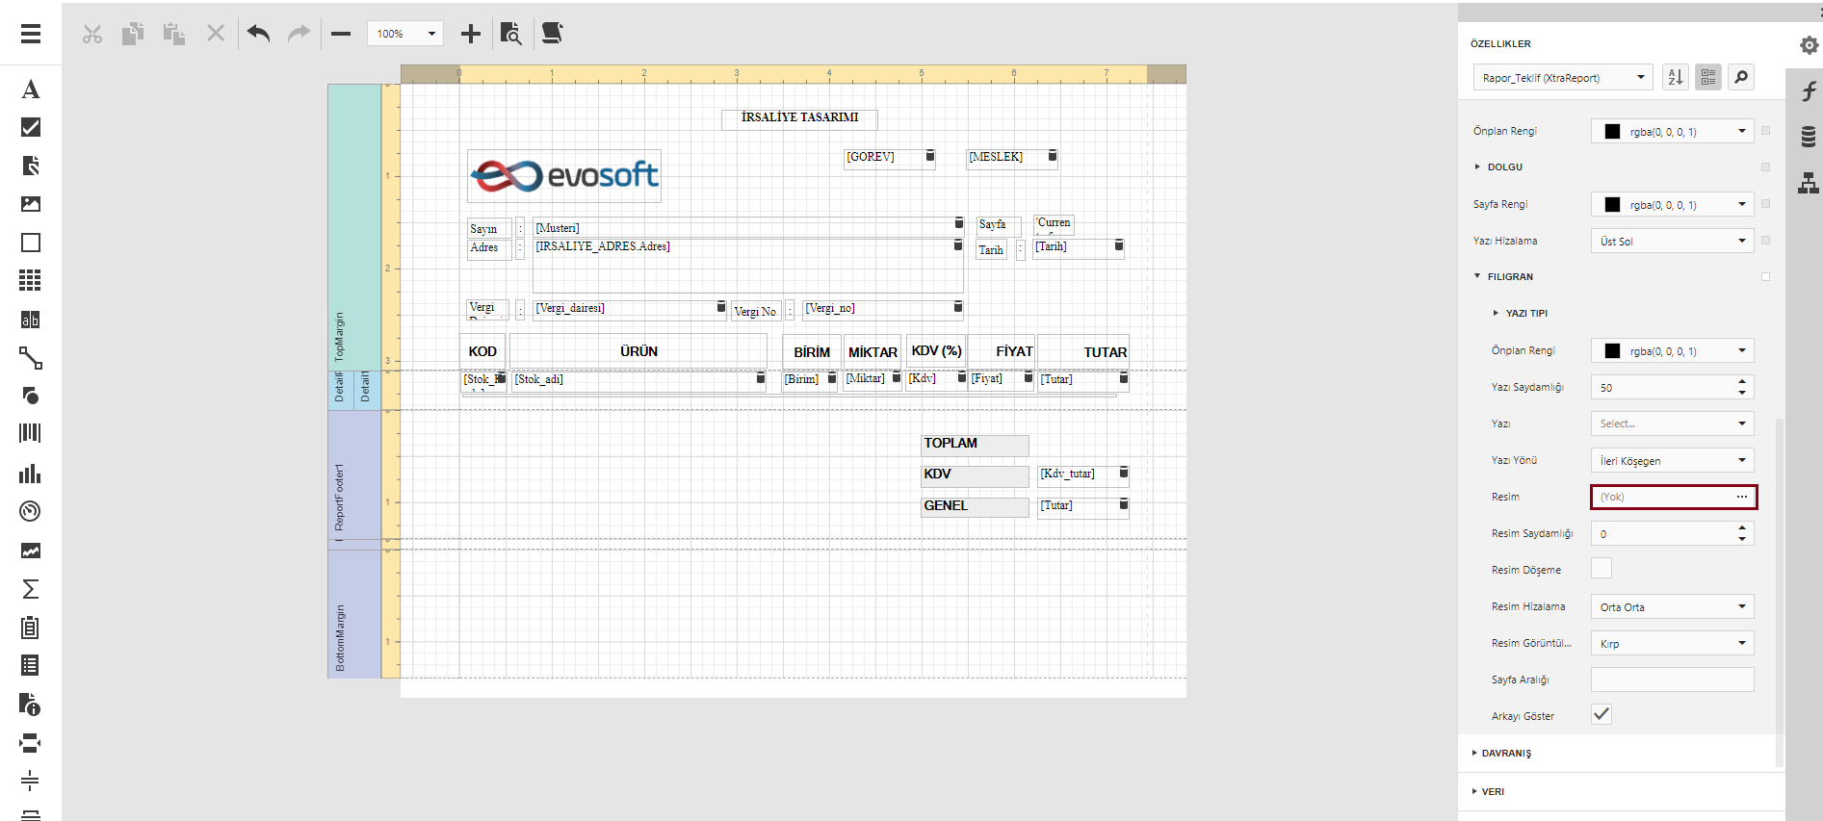Toggle the Arkayı Göster checkbox
1823x821 pixels.
coord(1601,715)
